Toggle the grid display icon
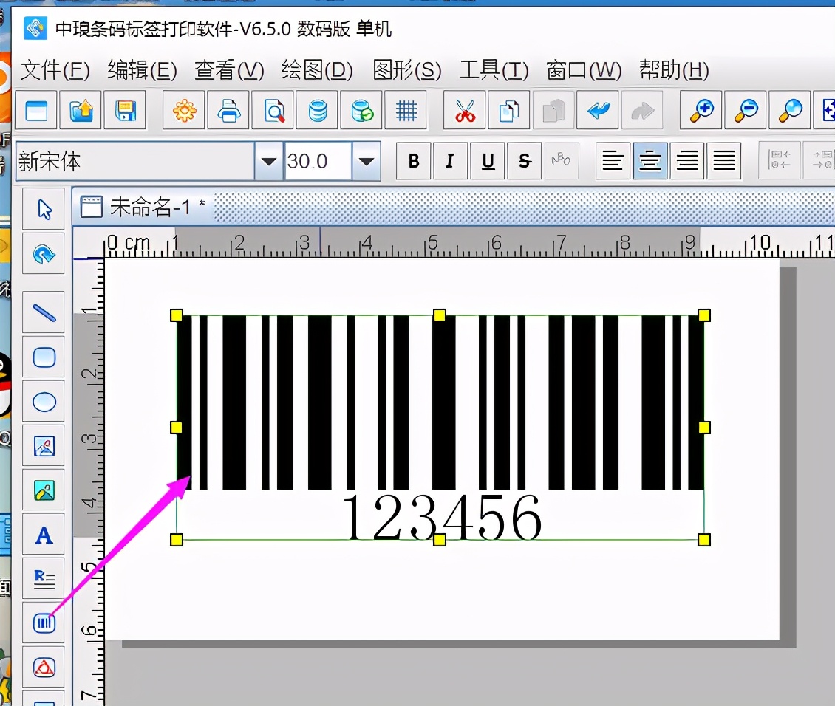The height and width of the screenshot is (706, 835). click(x=406, y=110)
